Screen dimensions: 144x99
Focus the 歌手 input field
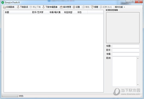pos(126,50)
